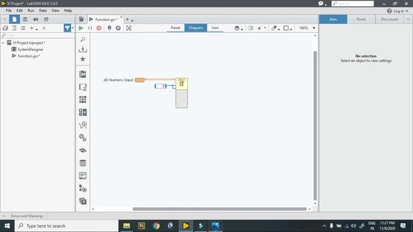The image size is (413, 232).
Task: Open the Install palette icon
Action: click(x=83, y=49)
